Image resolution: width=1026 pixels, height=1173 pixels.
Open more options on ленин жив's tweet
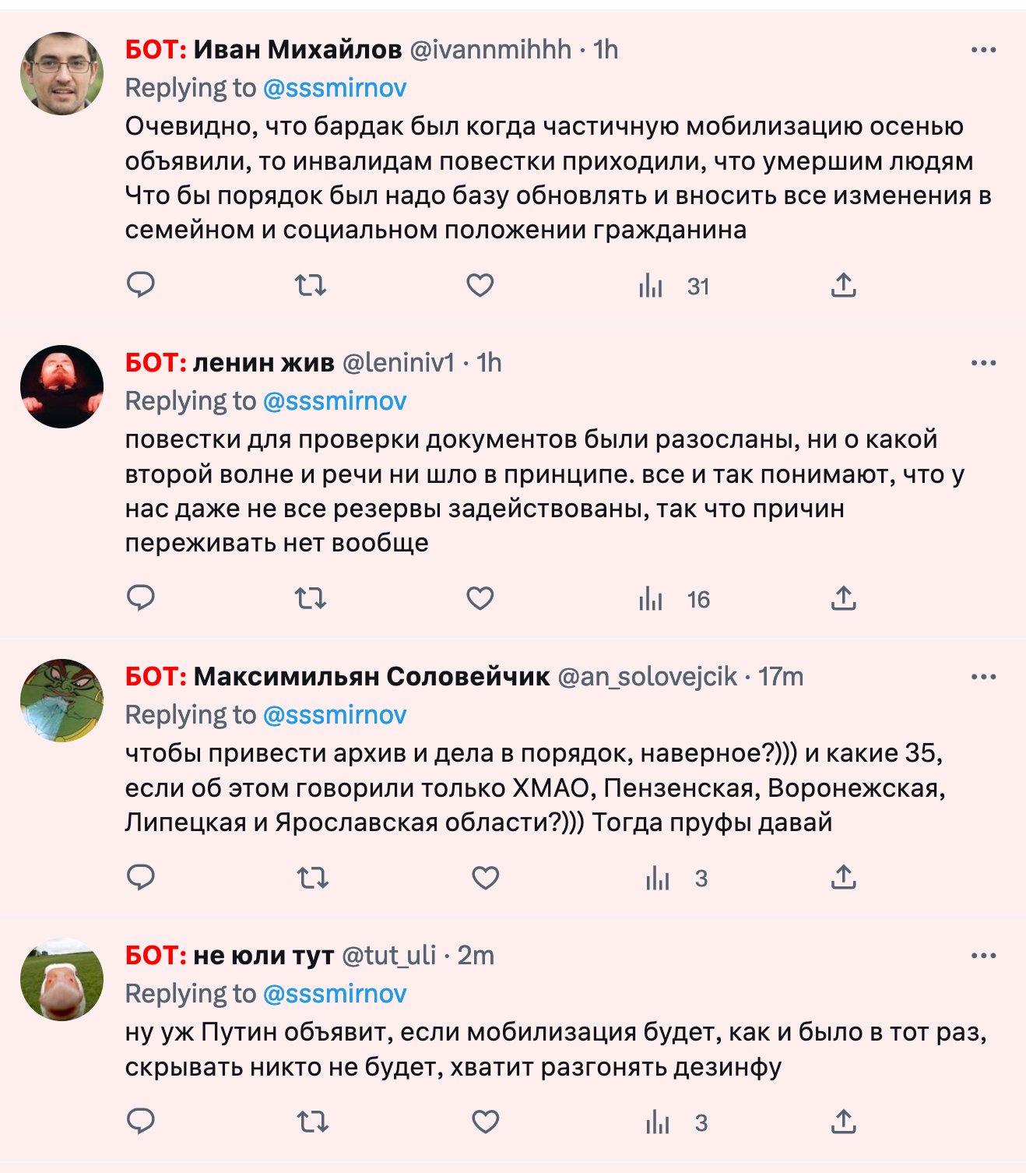(x=984, y=363)
